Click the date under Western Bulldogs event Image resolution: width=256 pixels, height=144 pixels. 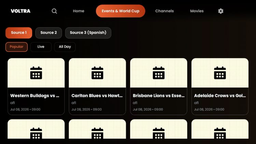point(25,110)
